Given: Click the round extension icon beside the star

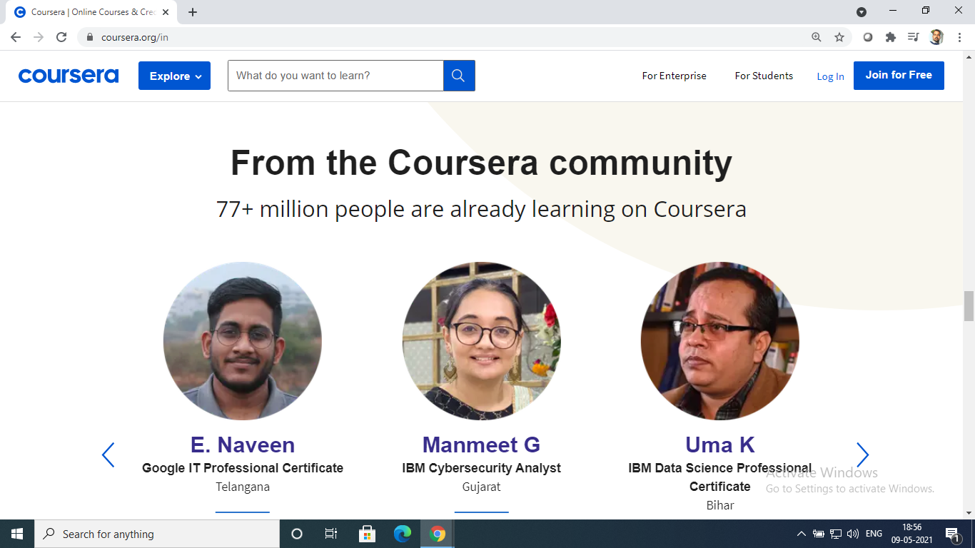Looking at the screenshot, I should coord(868,37).
